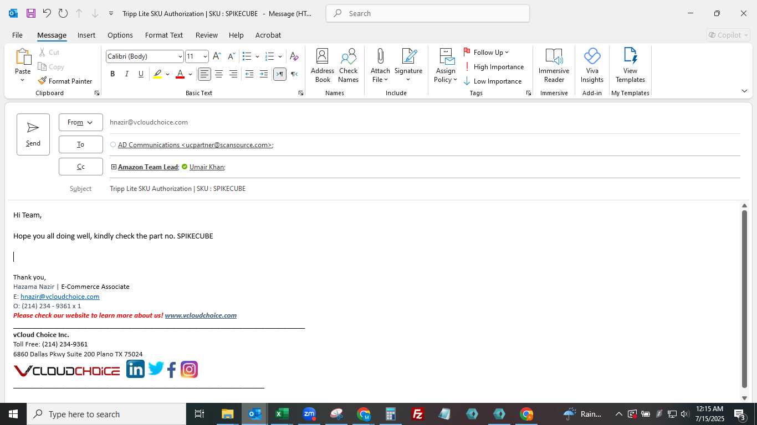Expand the Paste options arrow
757x425 pixels.
pos(23,80)
